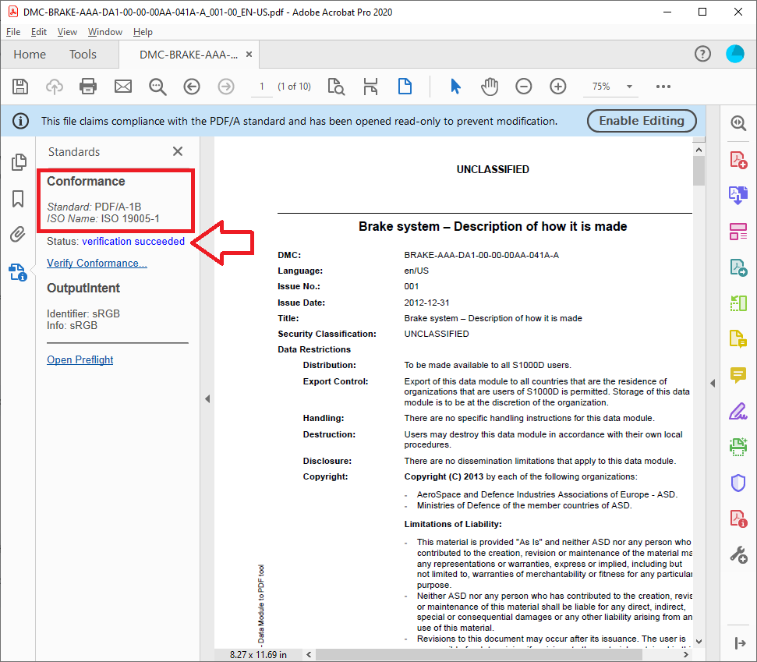Image resolution: width=757 pixels, height=662 pixels.
Task: Click the Enable Editing button
Action: click(641, 121)
